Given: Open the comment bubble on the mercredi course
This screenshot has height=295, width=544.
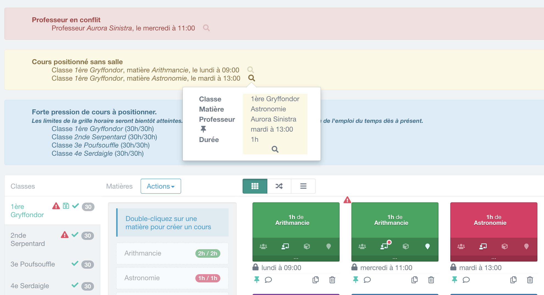Looking at the screenshot, I should tap(367, 280).
